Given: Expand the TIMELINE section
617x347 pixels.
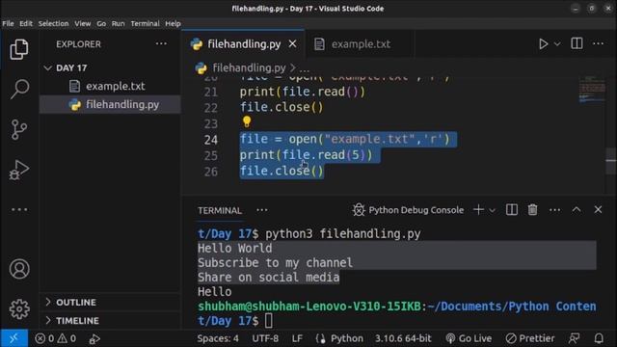Looking at the screenshot, I should 110,321.
